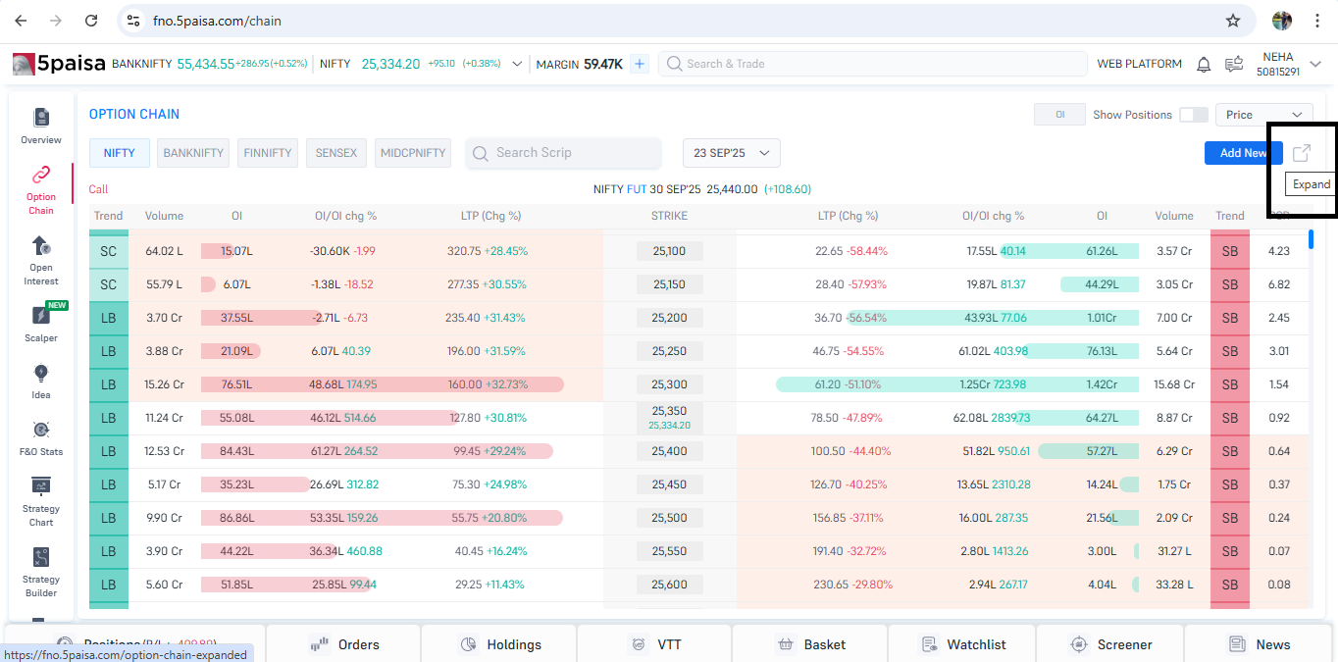The image size is (1338, 662).
Task: Click the Expand option chain icon
Action: tap(1302, 153)
